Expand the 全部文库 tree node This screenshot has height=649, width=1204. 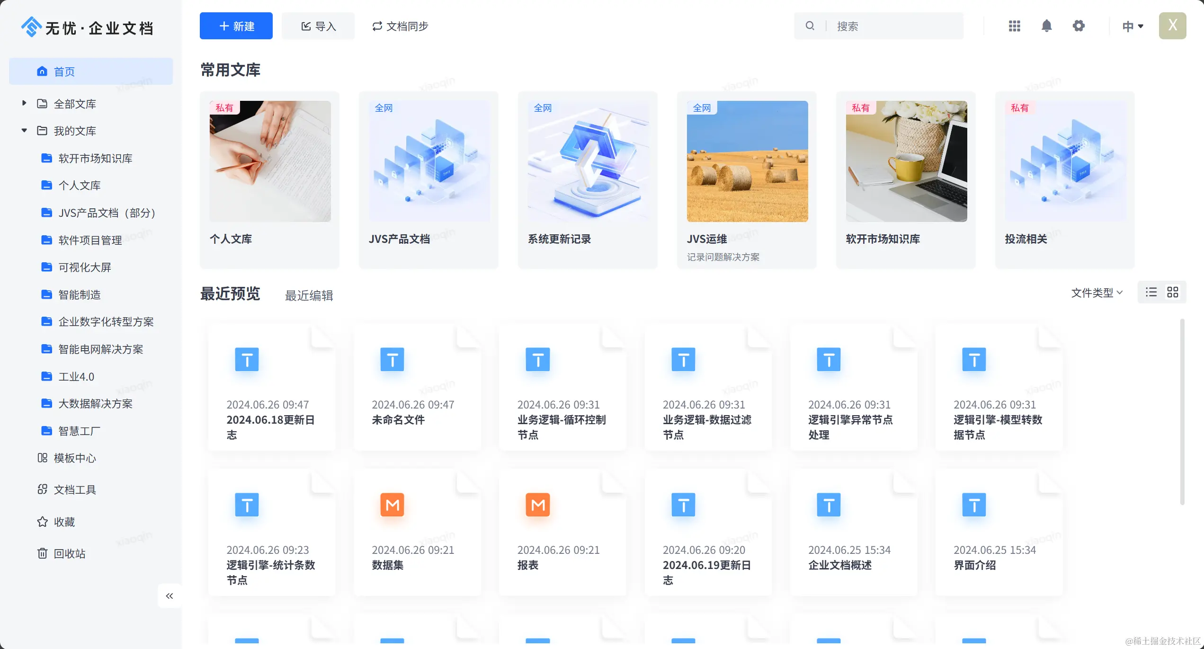tap(24, 103)
